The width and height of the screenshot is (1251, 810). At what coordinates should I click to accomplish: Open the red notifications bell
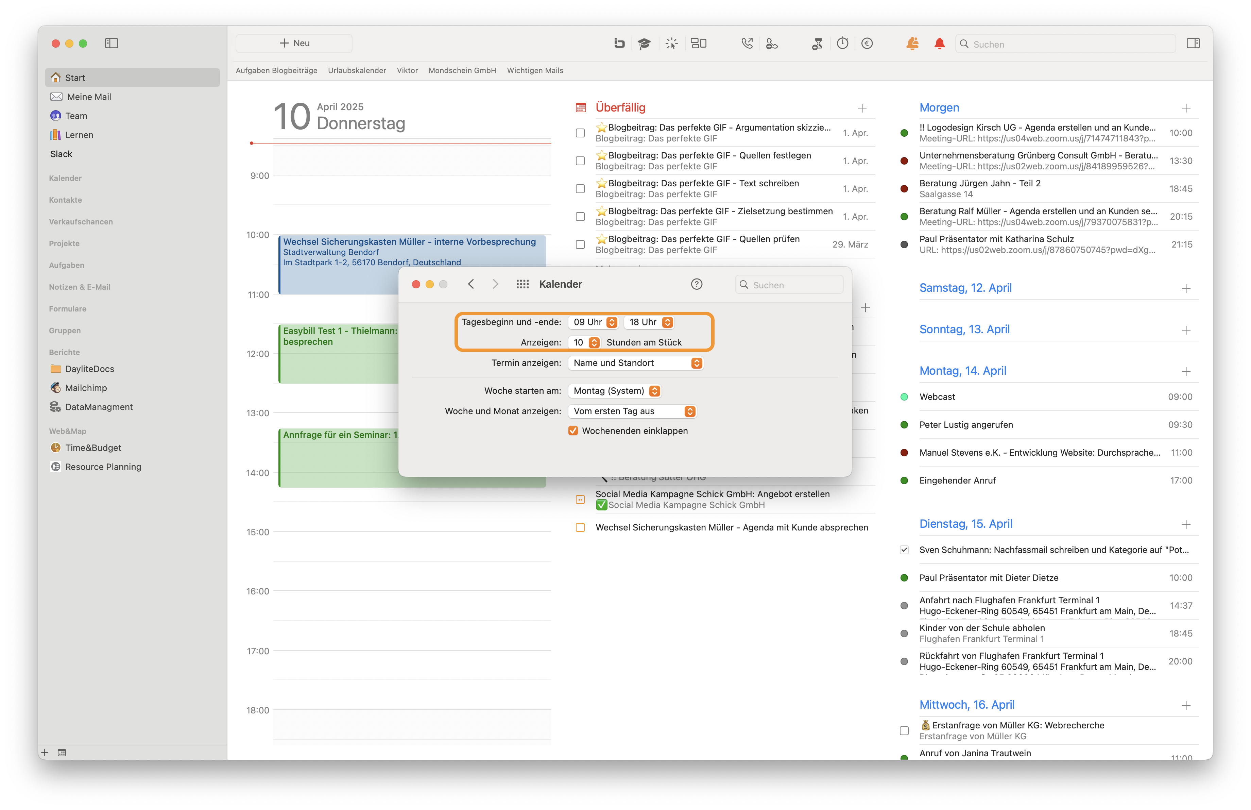tap(940, 43)
